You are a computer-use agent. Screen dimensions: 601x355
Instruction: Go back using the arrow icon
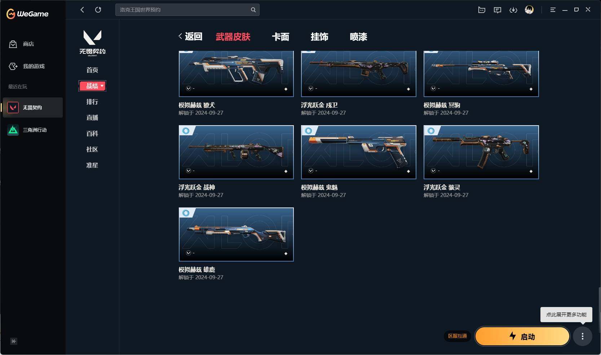[x=82, y=10]
